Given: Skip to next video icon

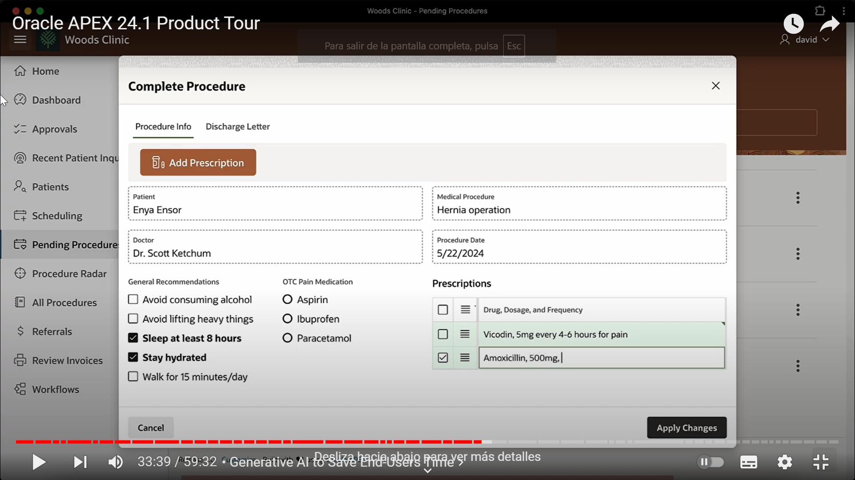Looking at the screenshot, I should point(80,462).
